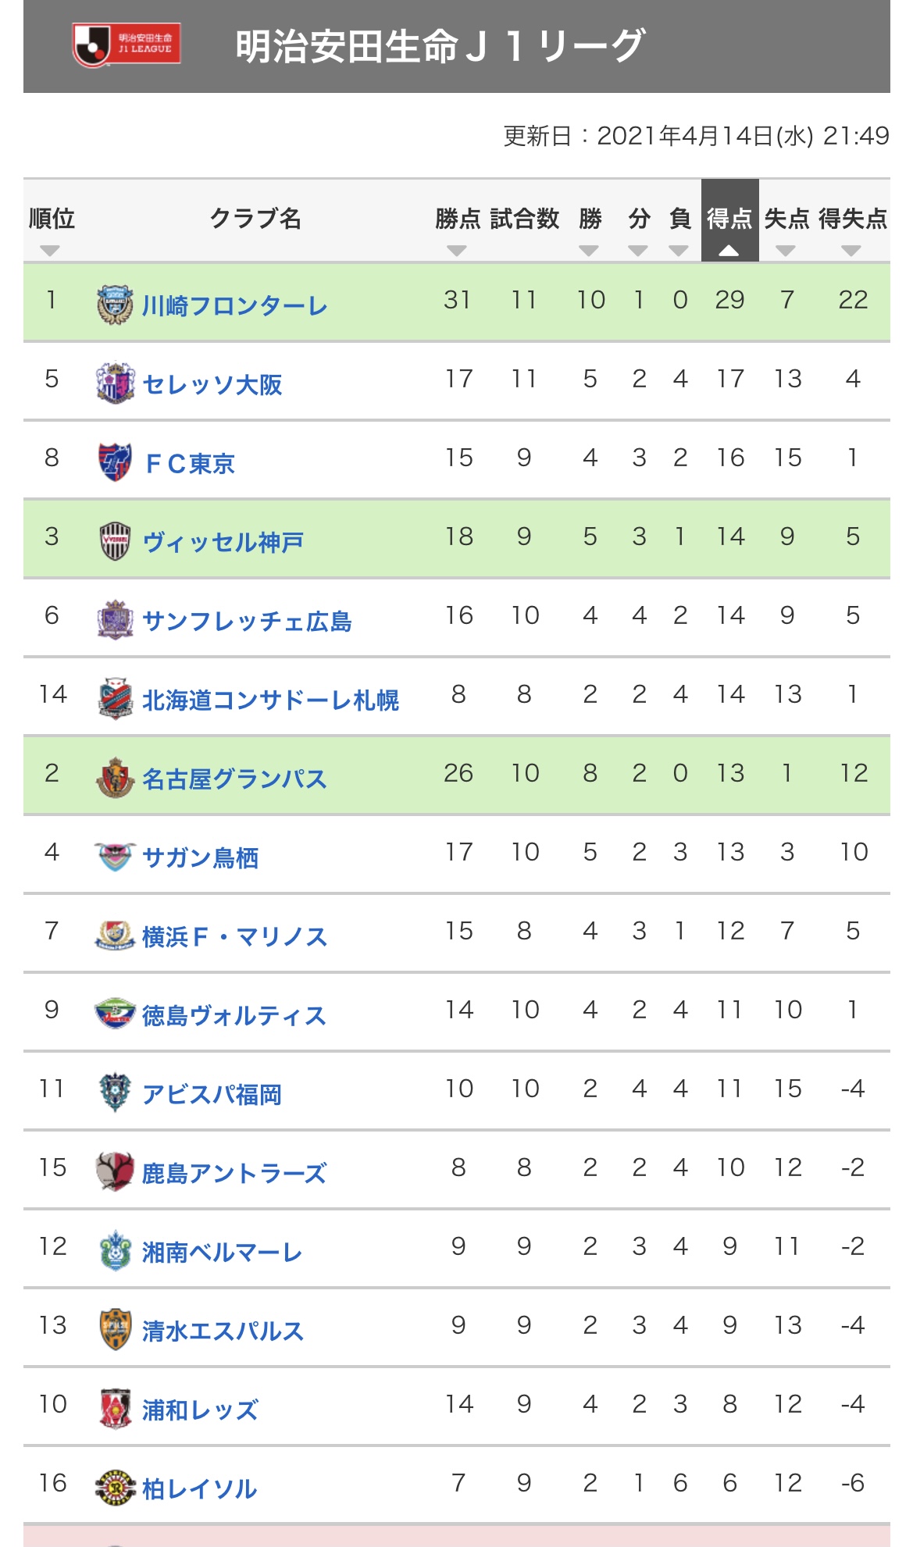Image resolution: width=913 pixels, height=1547 pixels.
Task: Click Kashiwa Reysol club crest
Action: click(x=115, y=1487)
